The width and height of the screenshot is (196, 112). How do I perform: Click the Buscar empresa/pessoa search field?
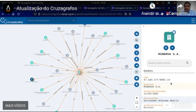[51, 21]
